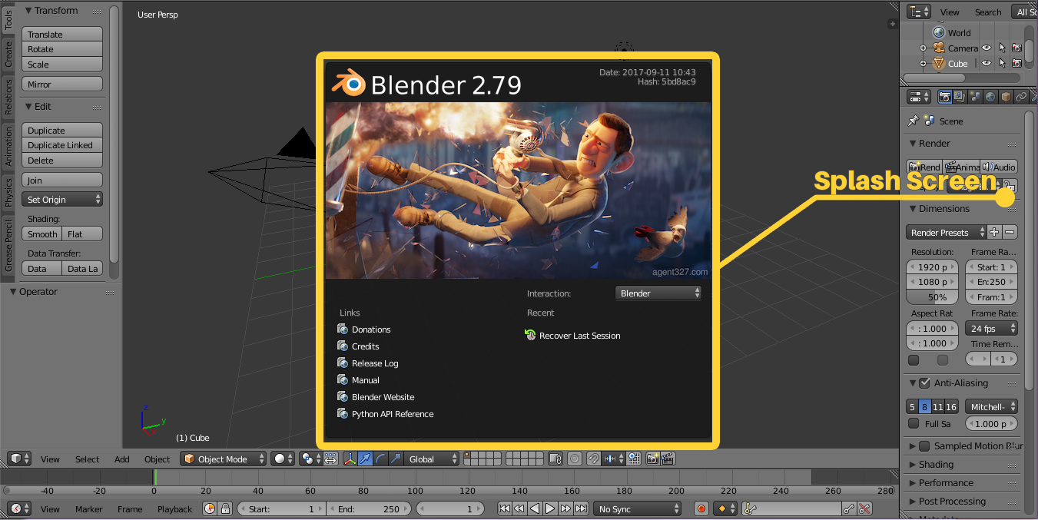The image size is (1038, 520).
Task: Hide the Cube using its eye toggle
Action: click(987, 63)
